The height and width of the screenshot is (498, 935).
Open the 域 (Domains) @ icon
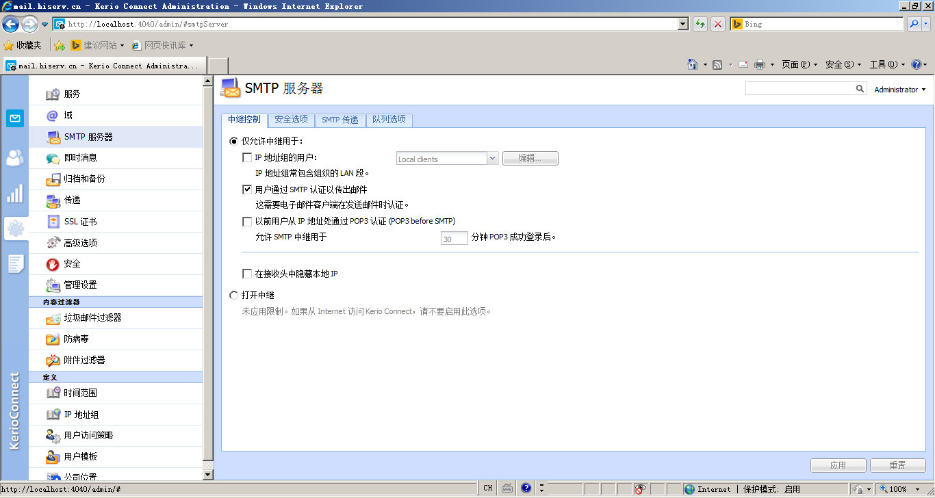pyautogui.click(x=53, y=115)
